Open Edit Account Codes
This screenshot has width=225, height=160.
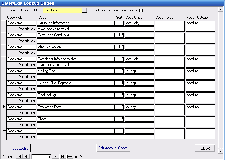[x=113, y=148]
